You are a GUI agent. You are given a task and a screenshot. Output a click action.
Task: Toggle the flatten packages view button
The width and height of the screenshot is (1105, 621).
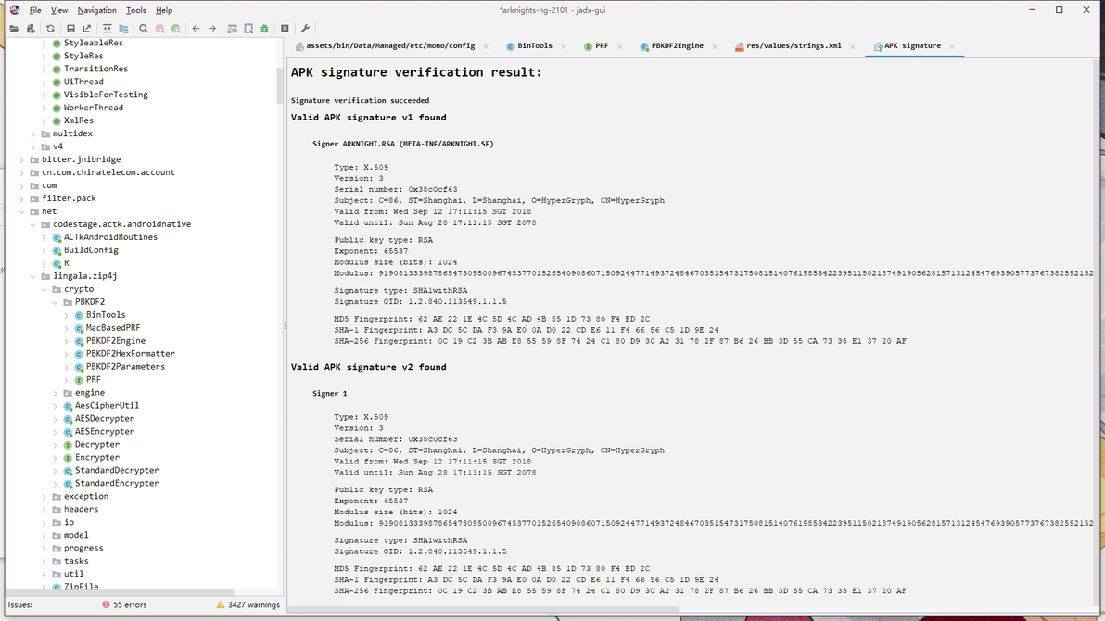[123, 29]
